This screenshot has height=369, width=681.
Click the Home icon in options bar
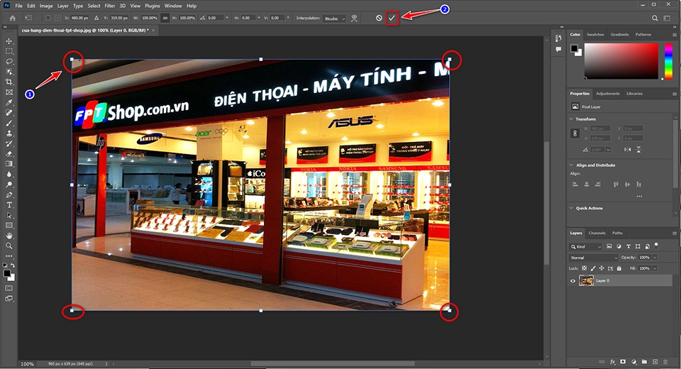point(13,18)
